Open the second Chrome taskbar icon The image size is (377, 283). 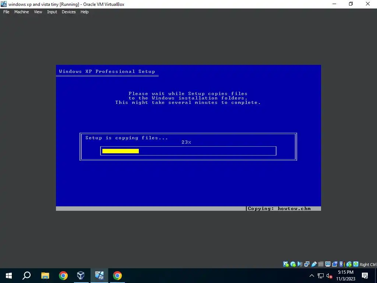[x=117, y=276]
